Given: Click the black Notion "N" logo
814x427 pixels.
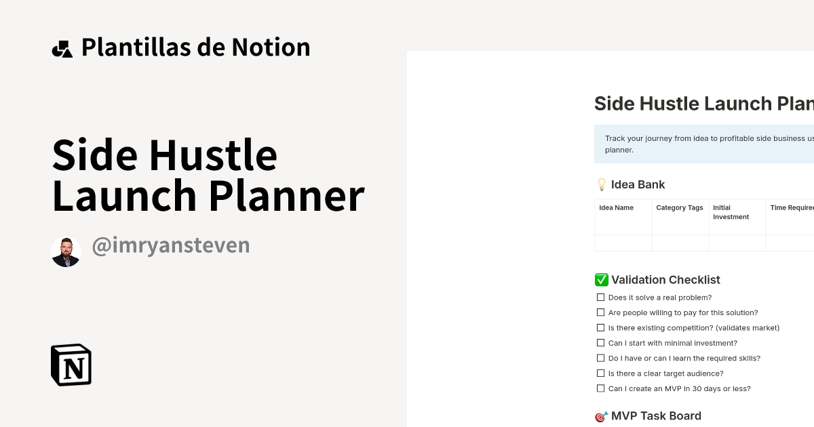Looking at the screenshot, I should tap(71, 365).
